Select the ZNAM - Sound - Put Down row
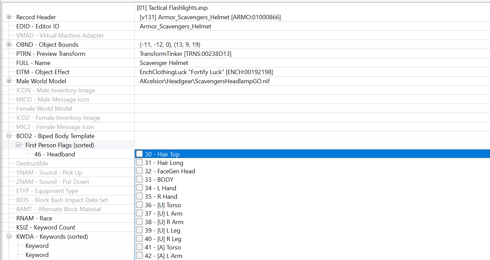Image resolution: width=490 pixels, height=260 pixels. (x=52, y=181)
